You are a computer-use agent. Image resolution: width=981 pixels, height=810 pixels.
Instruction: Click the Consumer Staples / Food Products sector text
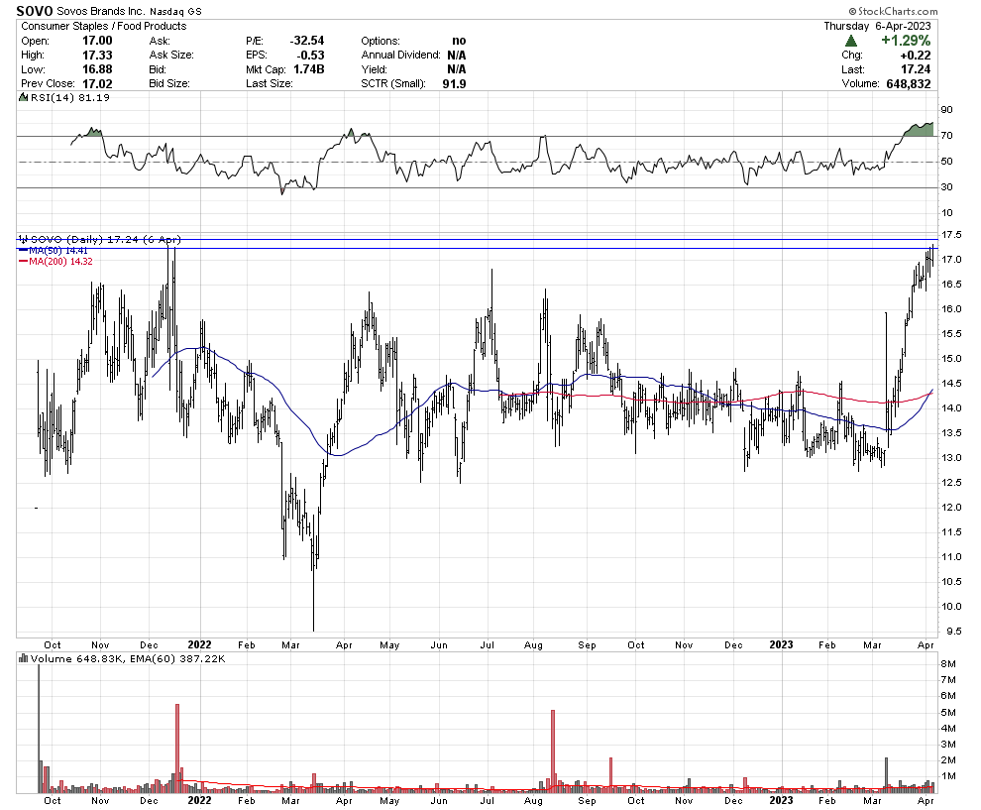[x=104, y=26]
